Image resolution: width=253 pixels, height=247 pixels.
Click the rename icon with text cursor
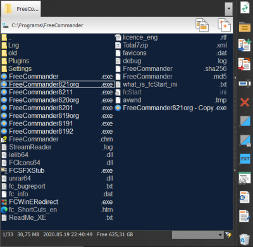(245, 84)
